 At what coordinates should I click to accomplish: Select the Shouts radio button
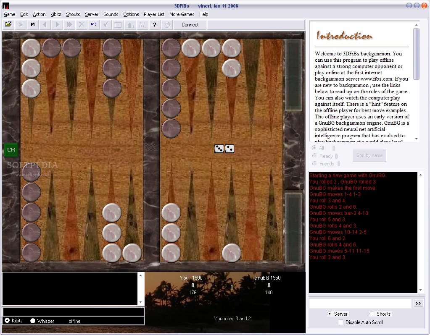point(372,314)
